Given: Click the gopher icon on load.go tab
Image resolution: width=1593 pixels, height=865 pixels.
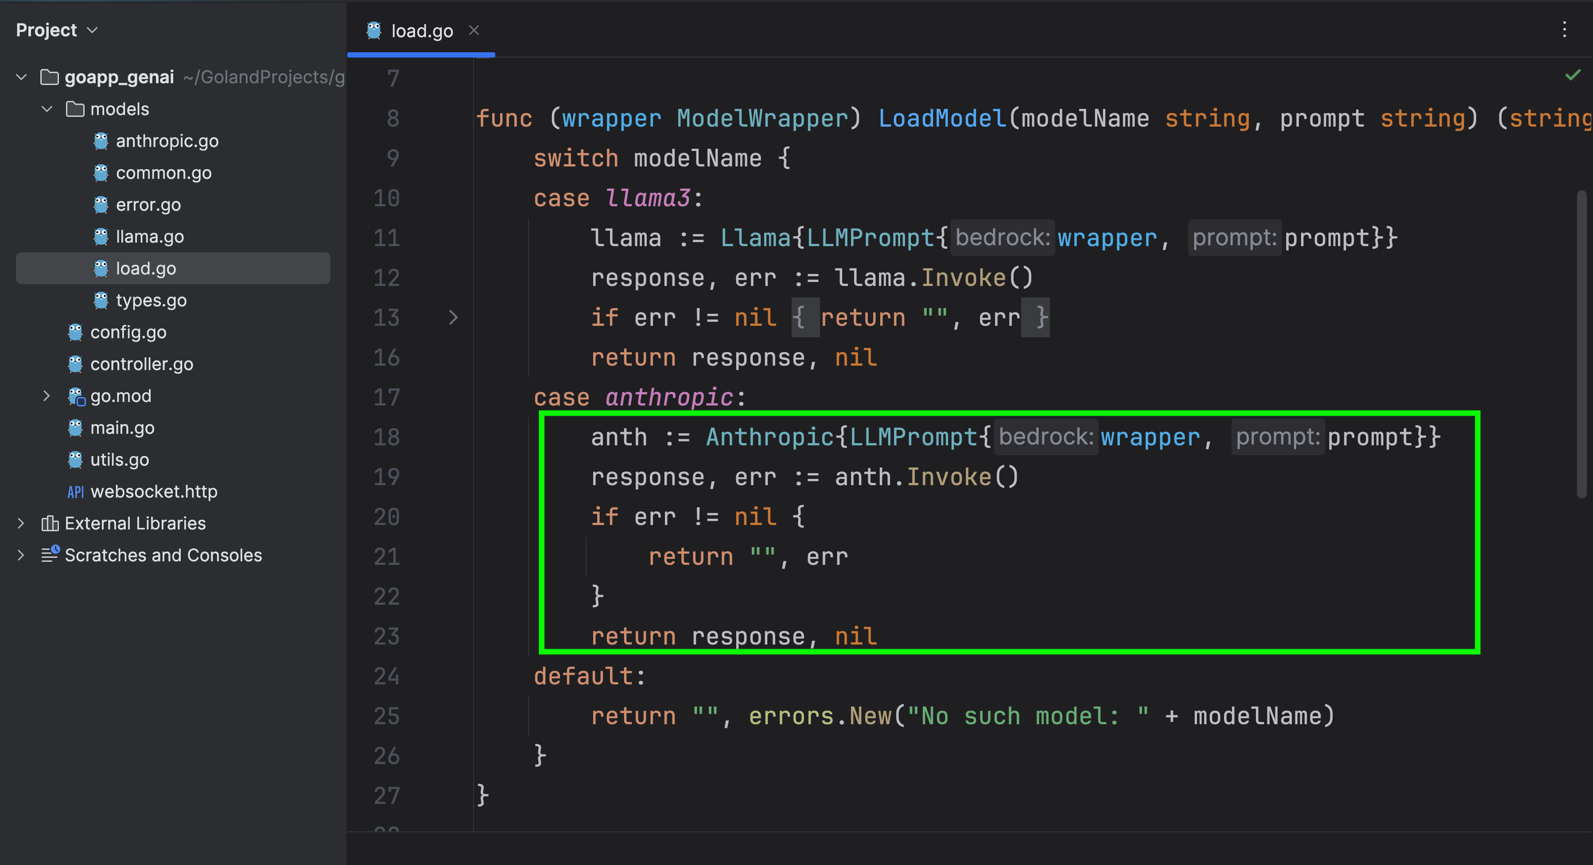Looking at the screenshot, I should pos(373,30).
